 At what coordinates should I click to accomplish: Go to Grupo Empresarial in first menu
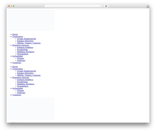pos(27,39)
